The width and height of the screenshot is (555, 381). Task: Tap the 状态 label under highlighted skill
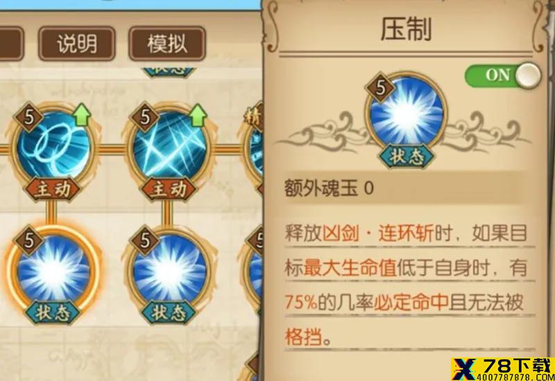53,312
